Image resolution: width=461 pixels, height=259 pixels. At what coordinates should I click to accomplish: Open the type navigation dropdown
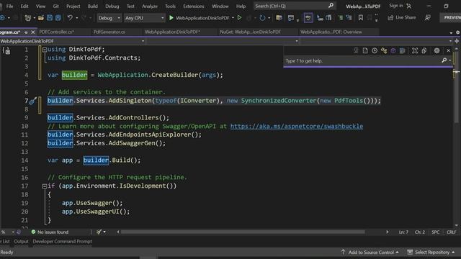click(223, 41)
